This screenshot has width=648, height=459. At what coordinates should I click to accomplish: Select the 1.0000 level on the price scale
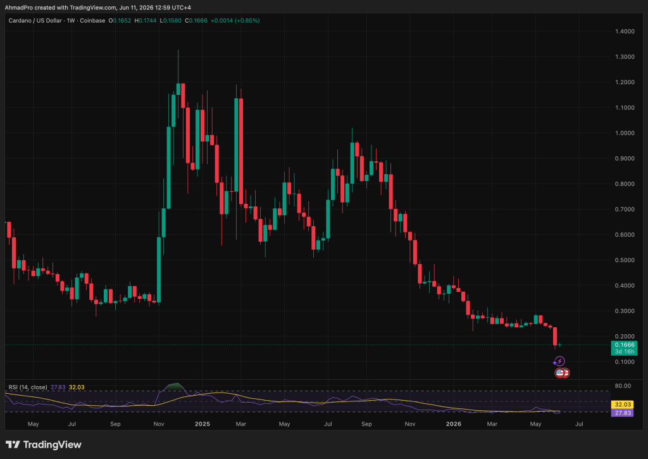pos(625,133)
